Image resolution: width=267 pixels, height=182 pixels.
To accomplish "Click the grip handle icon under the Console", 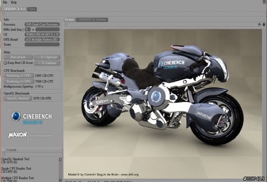I will click(4, 154).
